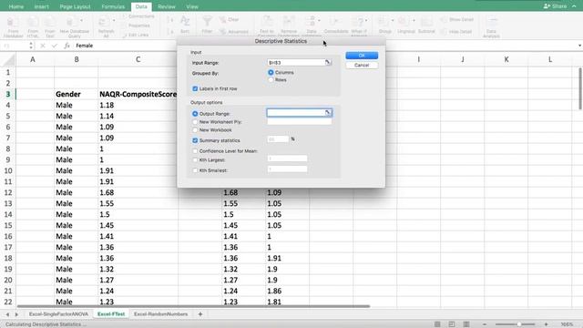The width and height of the screenshot is (583, 328).
Task: Click the formula bar confirm checkmark icon
Action: (55, 46)
